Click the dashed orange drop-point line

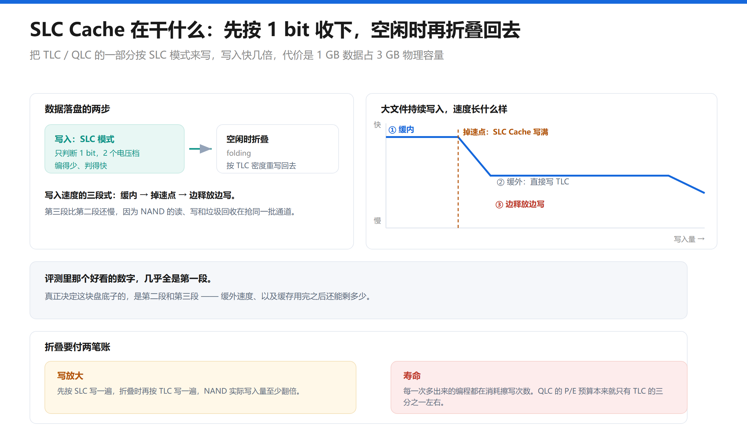(458, 178)
